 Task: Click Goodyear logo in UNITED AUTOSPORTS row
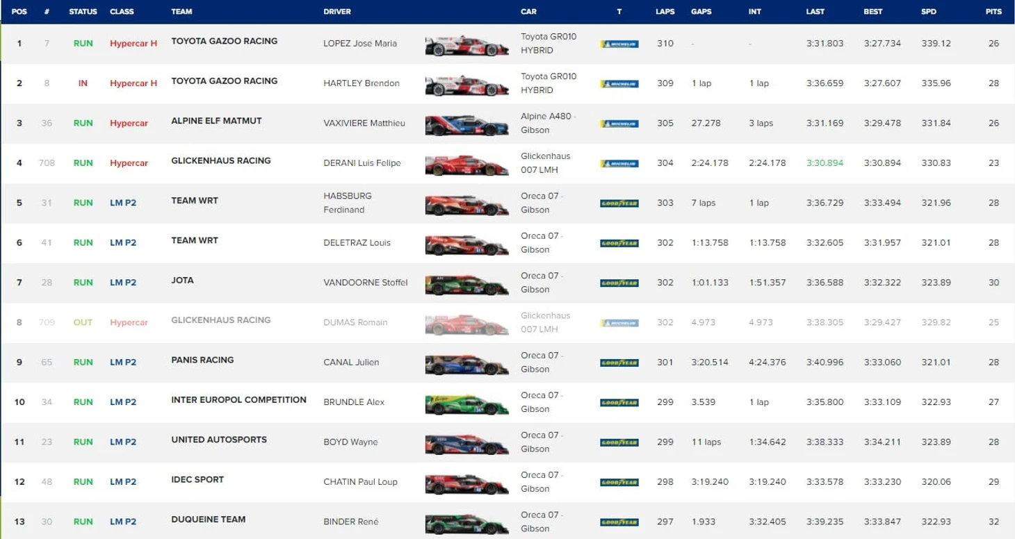pos(619,442)
